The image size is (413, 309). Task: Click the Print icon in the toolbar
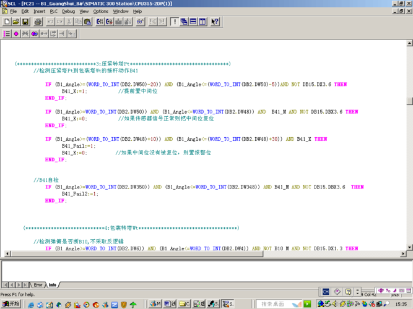pos(38,22)
